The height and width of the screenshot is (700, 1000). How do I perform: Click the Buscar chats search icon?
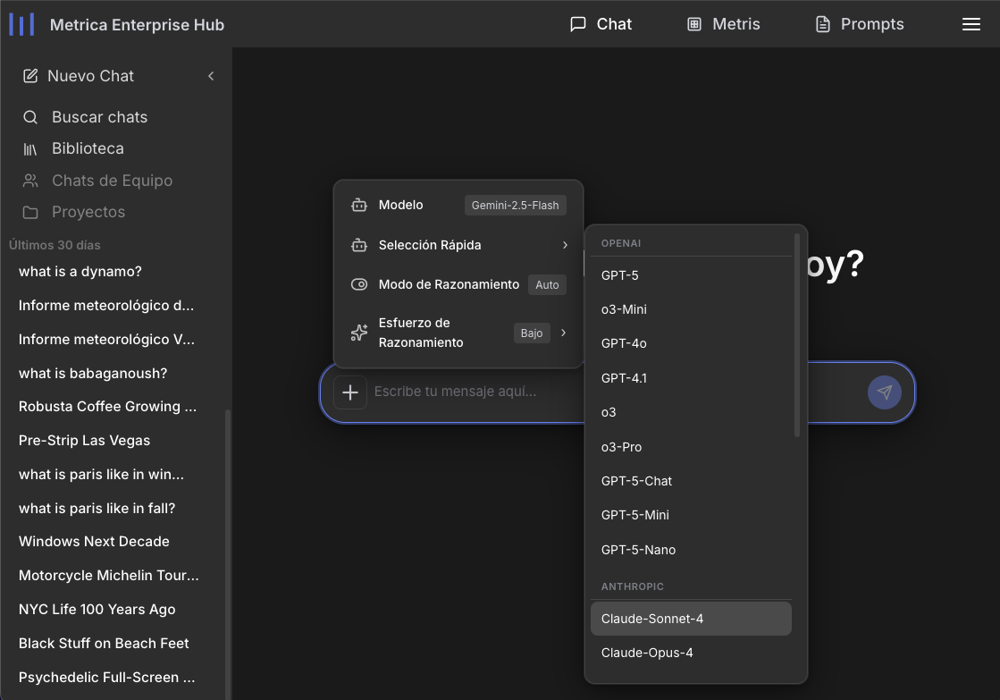pyautogui.click(x=30, y=117)
